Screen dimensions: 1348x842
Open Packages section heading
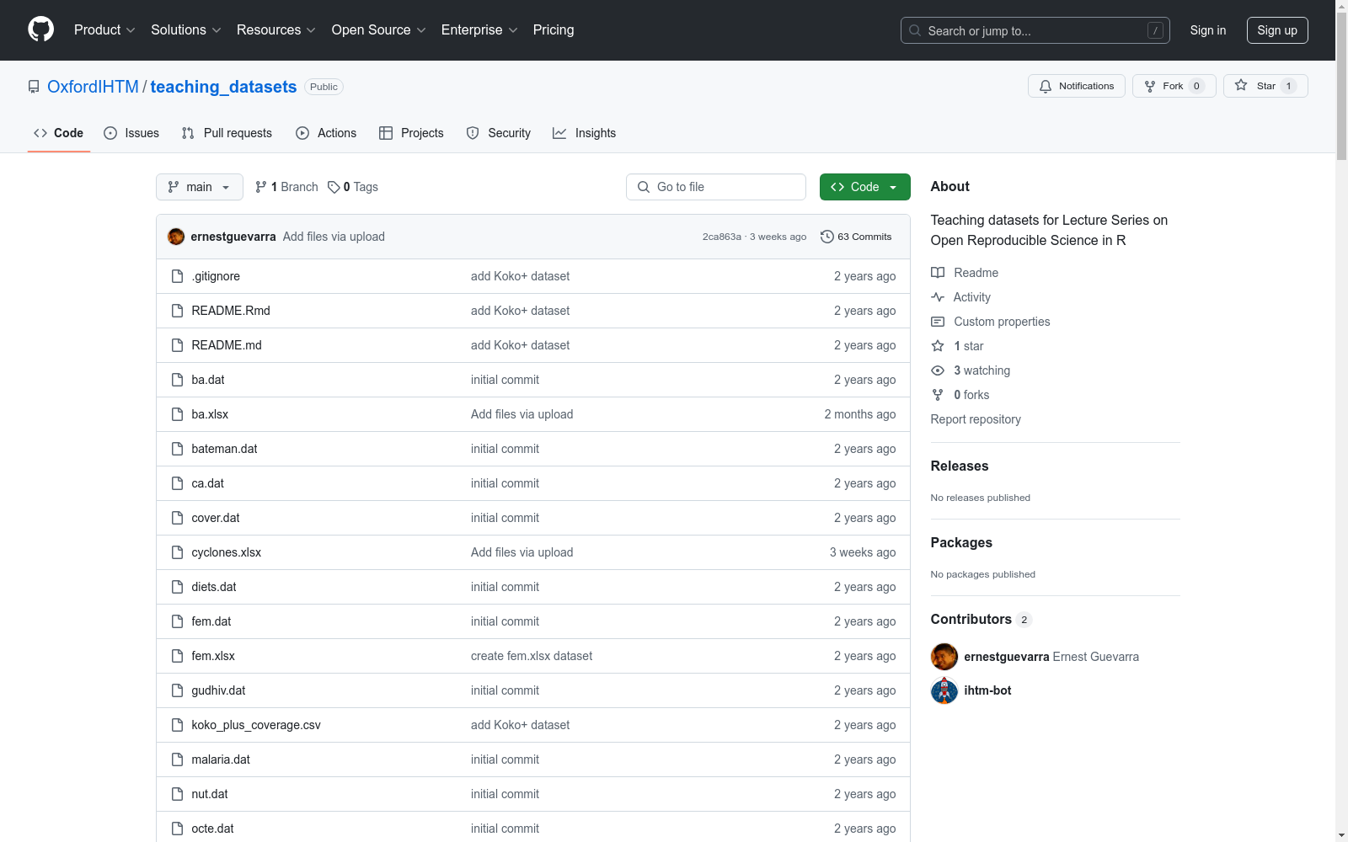(961, 542)
